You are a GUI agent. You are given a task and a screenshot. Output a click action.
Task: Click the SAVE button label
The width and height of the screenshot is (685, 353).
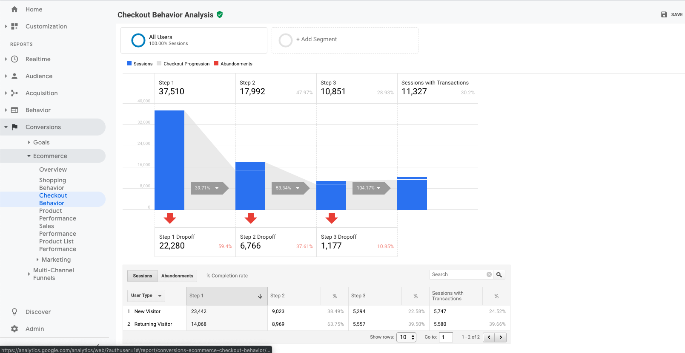tap(677, 14)
